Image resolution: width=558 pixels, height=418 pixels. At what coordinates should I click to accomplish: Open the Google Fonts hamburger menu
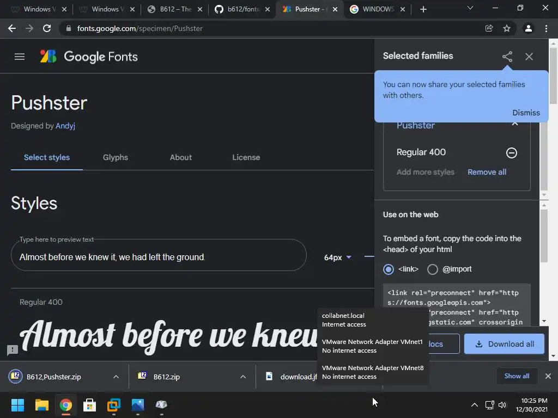[x=20, y=57]
